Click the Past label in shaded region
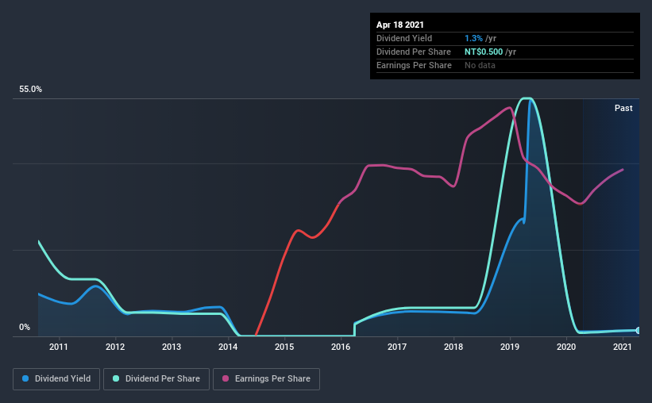The width and height of the screenshot is (652, 403). pyautogui.click(x=623, y=108)
